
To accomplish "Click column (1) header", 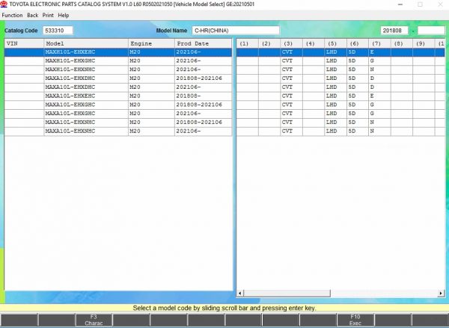I will point(248,43).
